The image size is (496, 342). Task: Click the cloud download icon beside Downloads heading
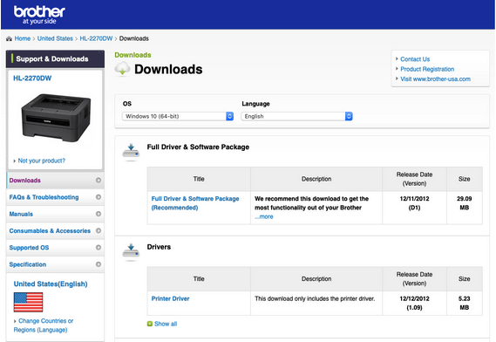pos(122,69)
